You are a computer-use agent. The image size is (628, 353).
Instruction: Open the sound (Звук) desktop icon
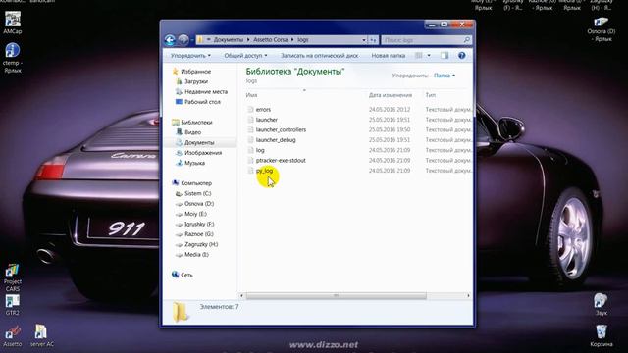pos(601,304)
